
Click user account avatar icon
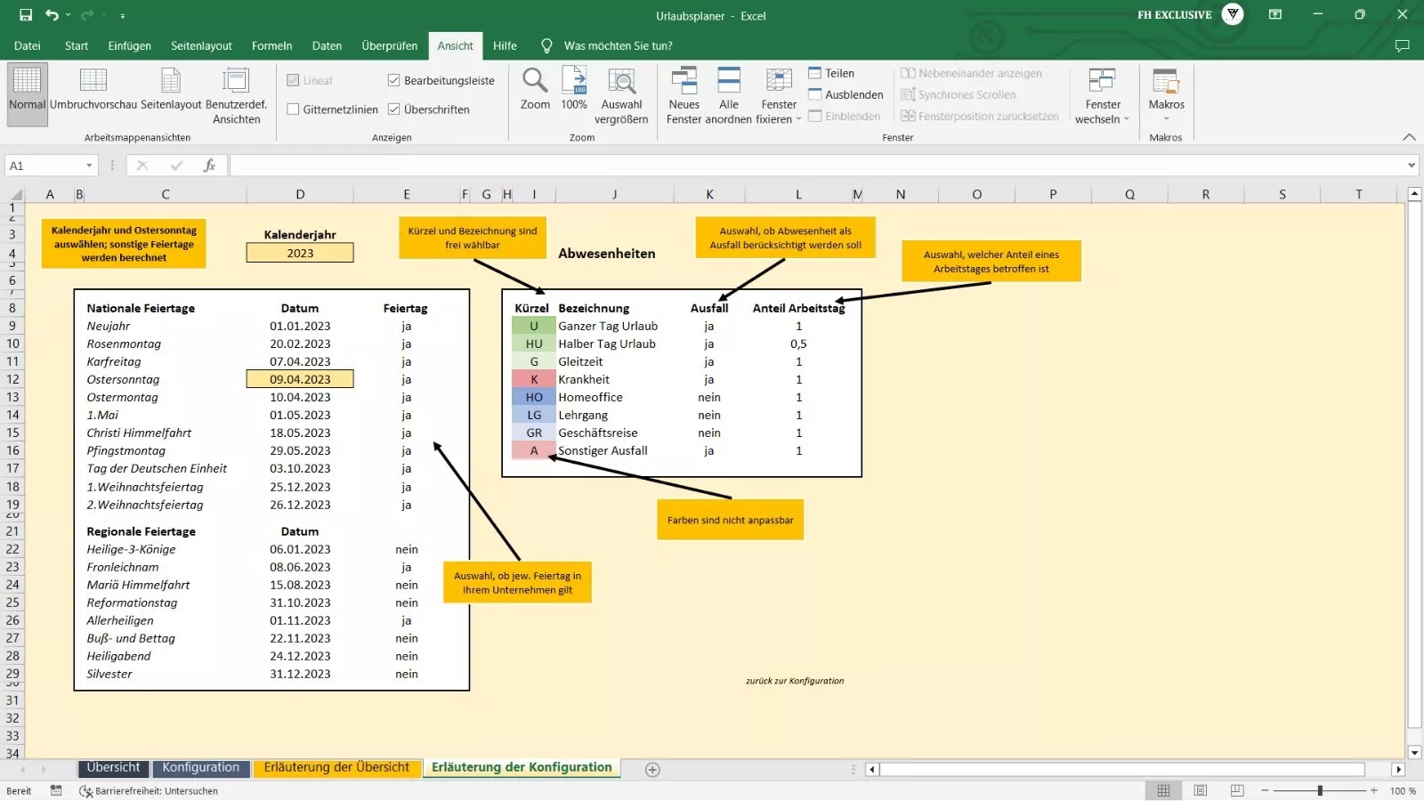pyautogui.click(x=1233, y=14)
